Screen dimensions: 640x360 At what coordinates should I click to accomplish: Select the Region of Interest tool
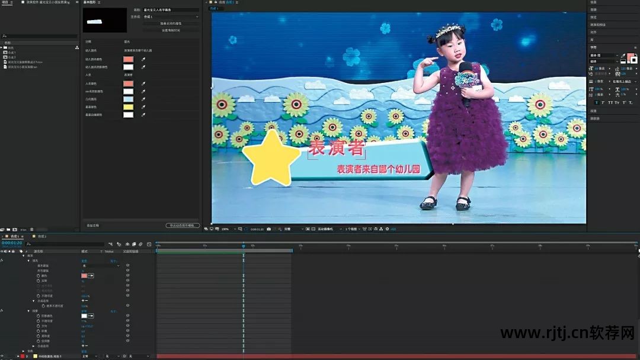(308, 228)
